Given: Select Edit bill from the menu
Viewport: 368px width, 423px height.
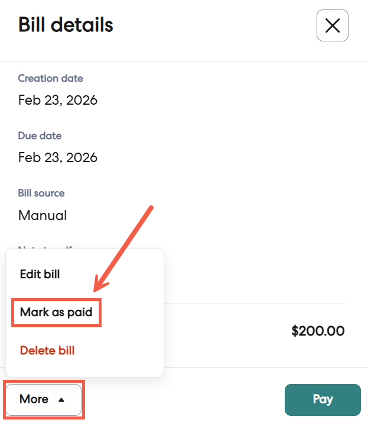Looking at the screenshot, I should (40, 275).
